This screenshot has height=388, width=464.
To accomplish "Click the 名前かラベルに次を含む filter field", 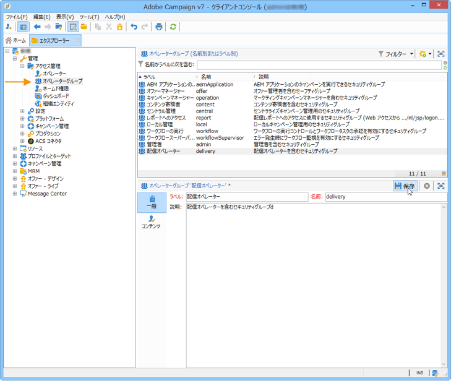I will tap(319, 65).
